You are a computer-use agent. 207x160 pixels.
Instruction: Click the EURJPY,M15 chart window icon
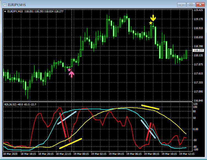[x=5, y=5]
